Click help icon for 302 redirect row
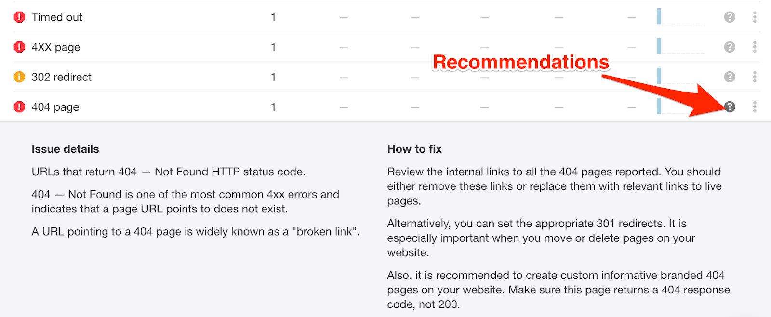 tap(730, 77)
